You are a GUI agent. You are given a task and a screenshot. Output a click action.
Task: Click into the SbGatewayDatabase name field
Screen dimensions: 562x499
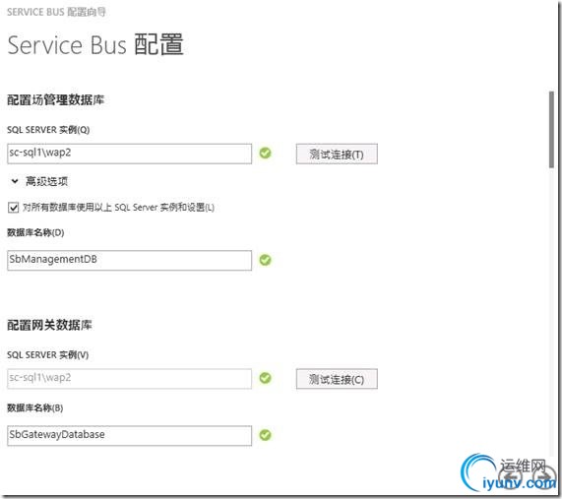click(129, 436)
